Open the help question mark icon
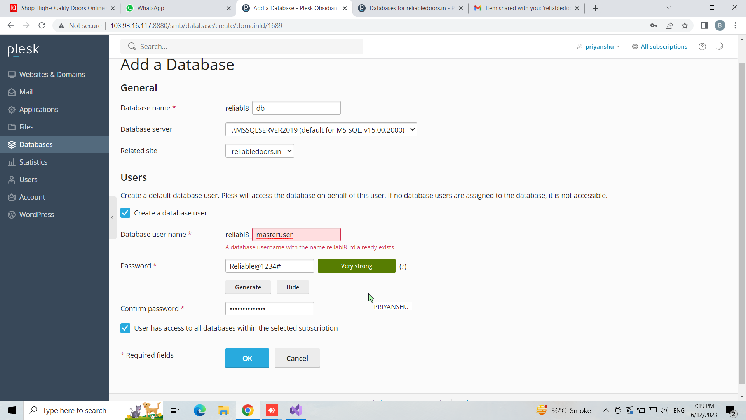This screenshot has height=420, width=746. [x=702, y=47]
